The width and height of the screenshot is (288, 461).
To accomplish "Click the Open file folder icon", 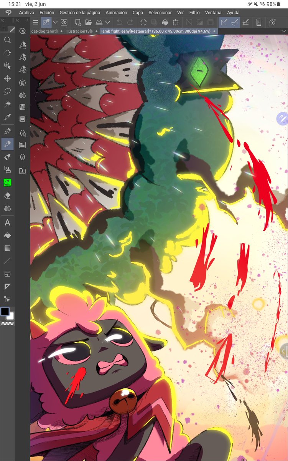I will [x=88, y=22].
